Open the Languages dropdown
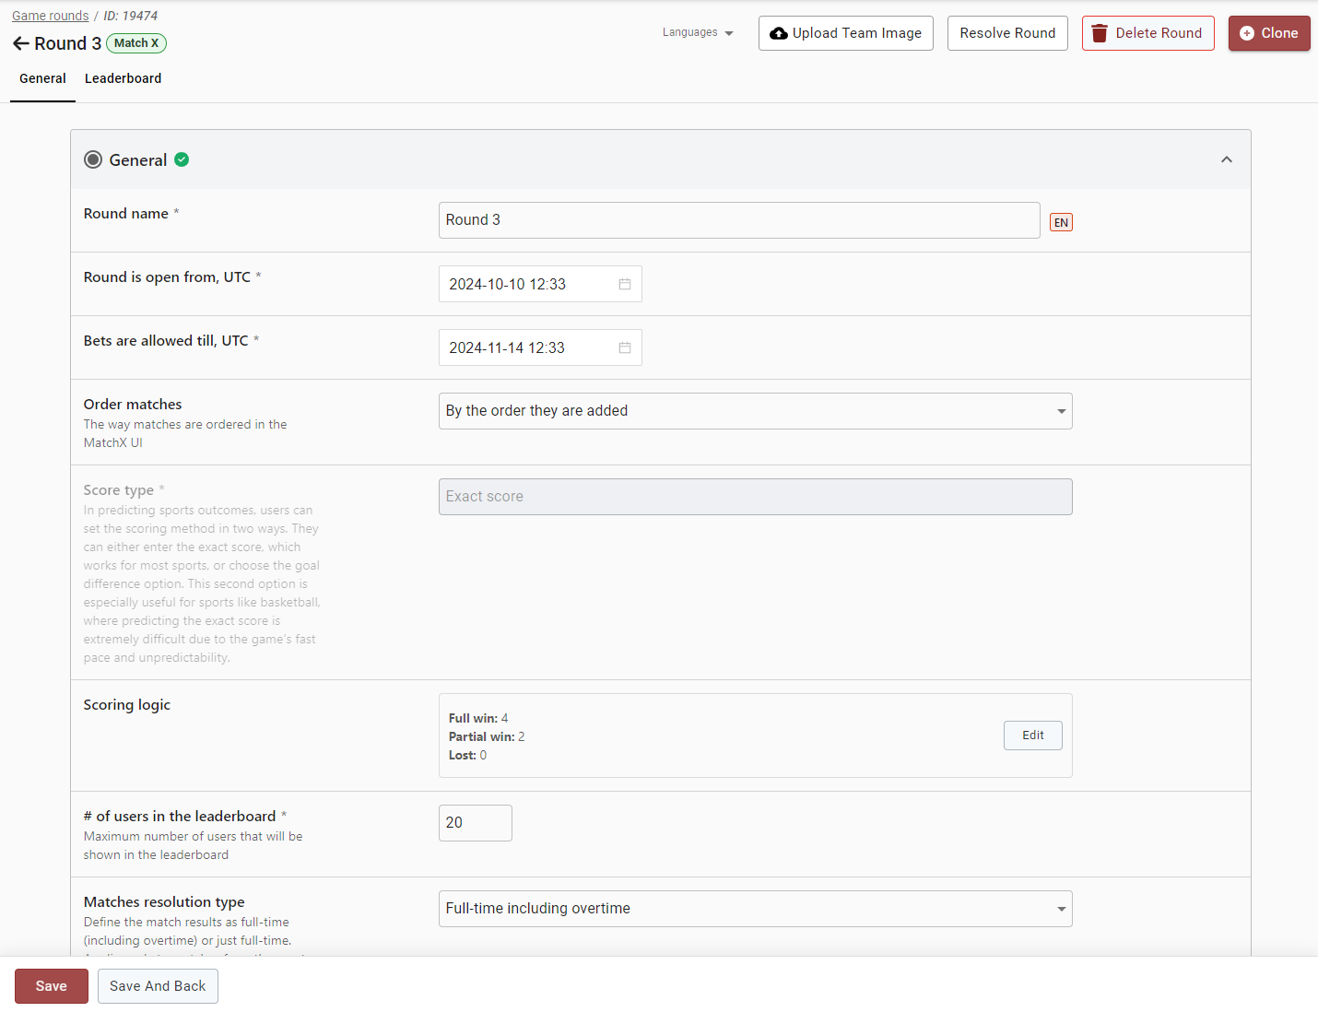This screenshot has width=1318, height=1012. coord(698,32)
